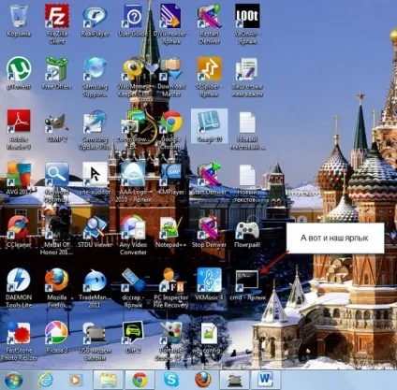Click the Stop Denwer icon
Screen dimensions: 397x390
[x=209, y=227]
